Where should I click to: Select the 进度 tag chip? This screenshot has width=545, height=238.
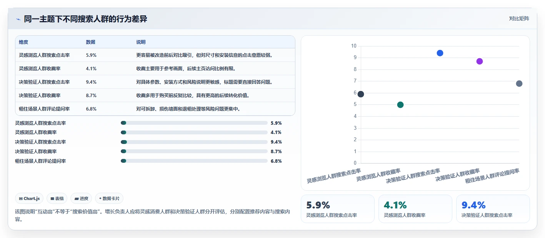[x=81, y=198]
